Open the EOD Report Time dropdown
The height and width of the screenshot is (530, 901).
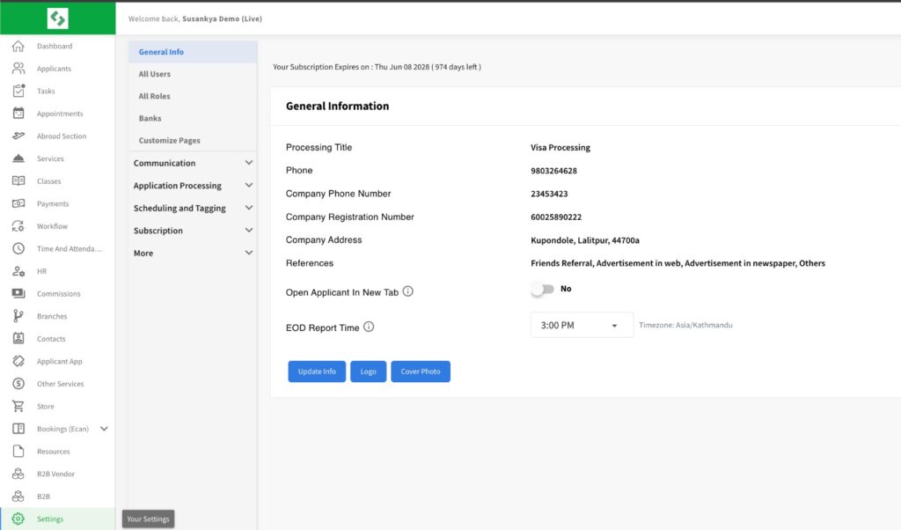coord(582,325)
